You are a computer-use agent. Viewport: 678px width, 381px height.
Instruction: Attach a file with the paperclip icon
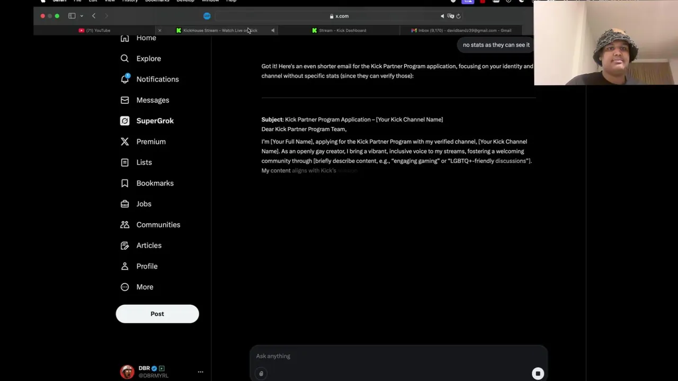pos(261,374)
